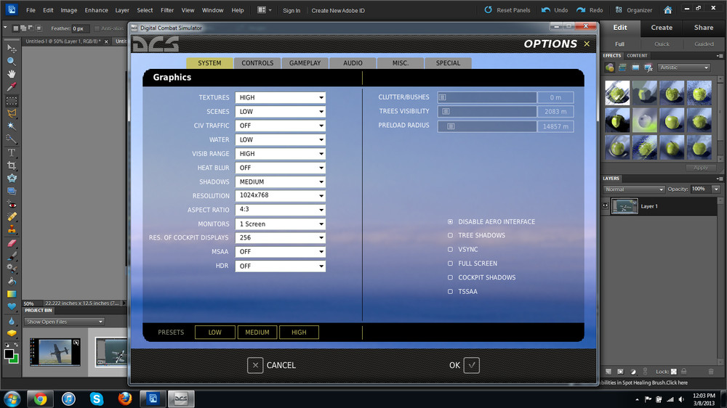
Task: Select the Cookie Cutter star tool
Action: (x=12, y=179)
